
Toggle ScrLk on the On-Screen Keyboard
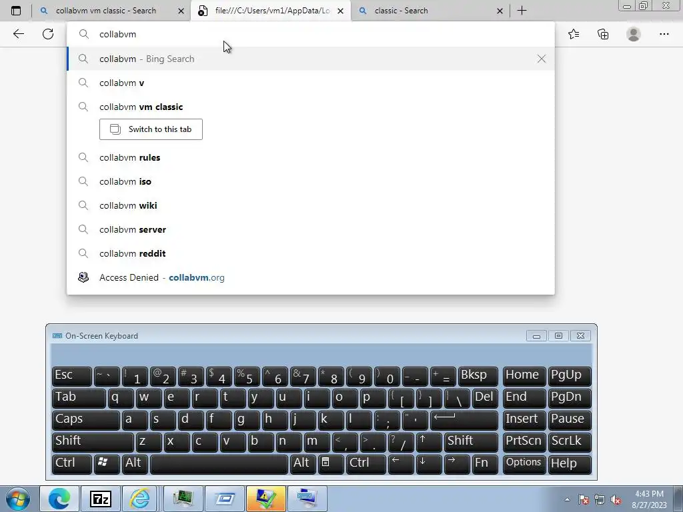570,441
